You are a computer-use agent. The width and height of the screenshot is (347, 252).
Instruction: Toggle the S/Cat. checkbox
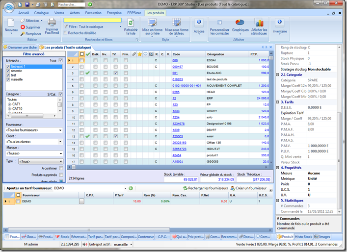click(x=60, y=94)
